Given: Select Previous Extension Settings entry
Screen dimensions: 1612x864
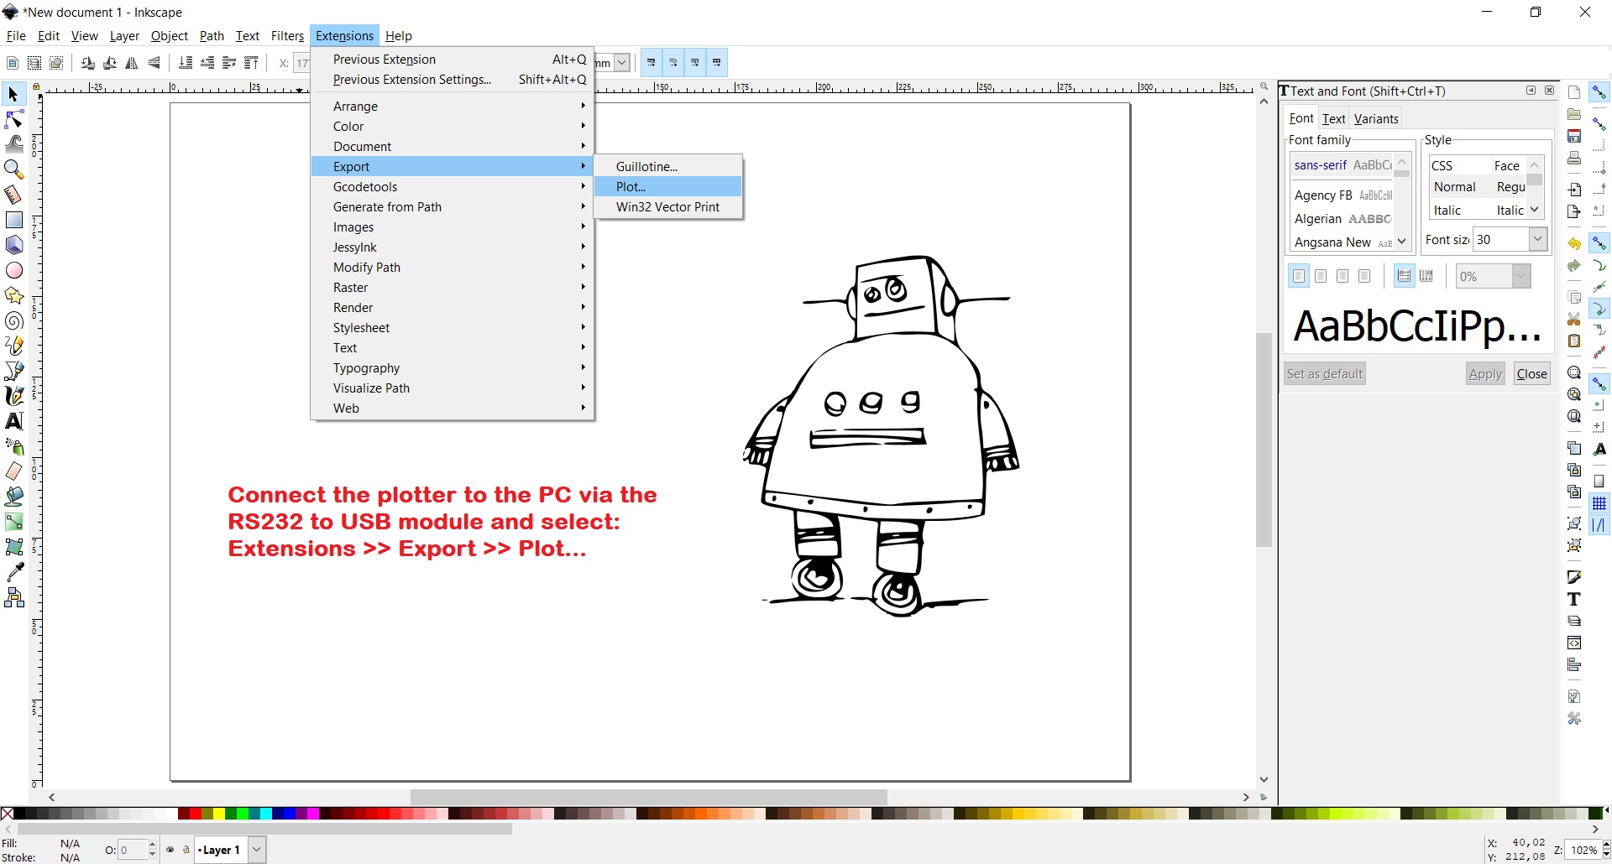Looking at the screenshot, I should click(453, 80).
